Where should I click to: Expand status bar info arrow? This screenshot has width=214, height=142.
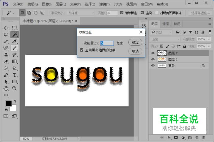78,139
